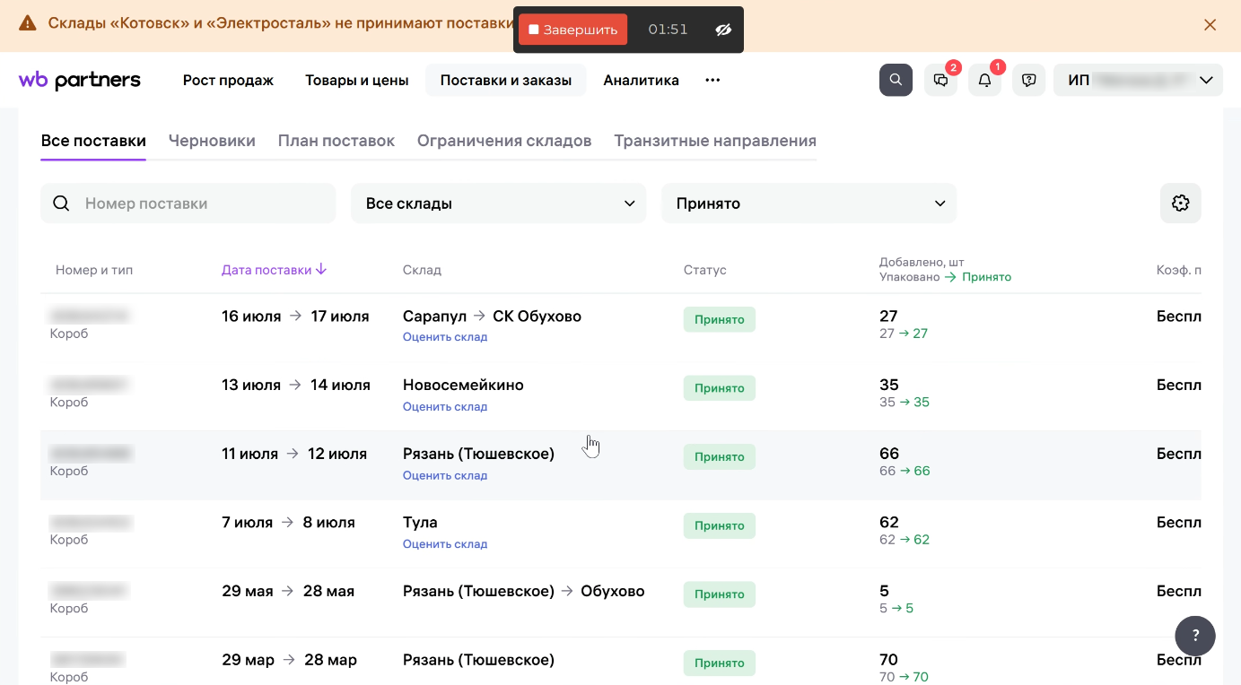
Task: Click Принято status badge in Тула row
Action: pos(720,525)
